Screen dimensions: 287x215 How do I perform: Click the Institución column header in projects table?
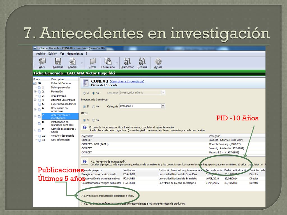129,170
